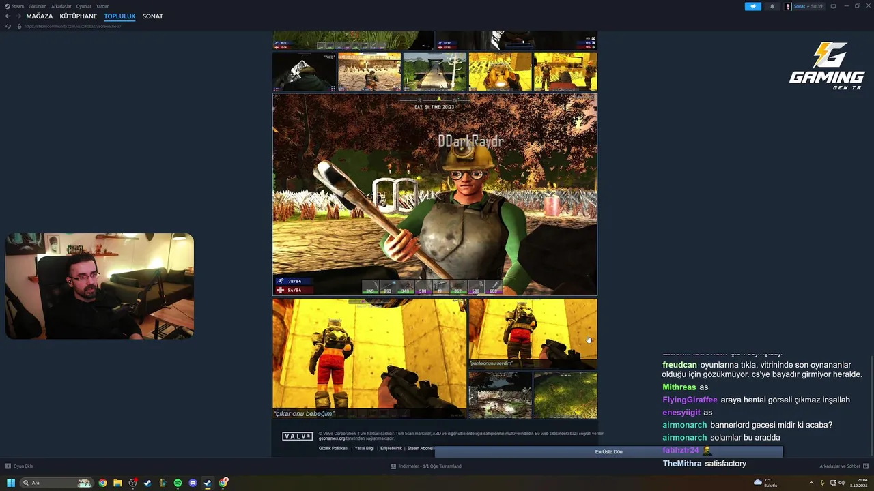
Task: Open the Arkadaşlar menu
Action: pyautogui.click(x=61, y=6)
